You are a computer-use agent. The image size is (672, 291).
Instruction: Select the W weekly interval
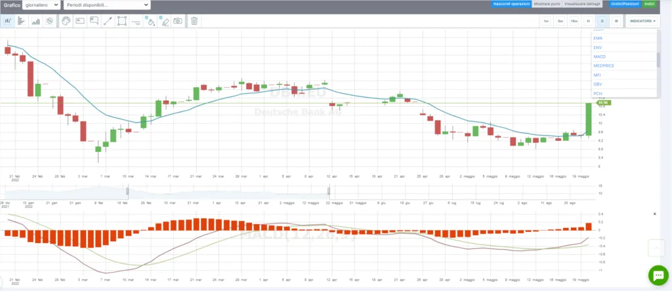[616, 21]
